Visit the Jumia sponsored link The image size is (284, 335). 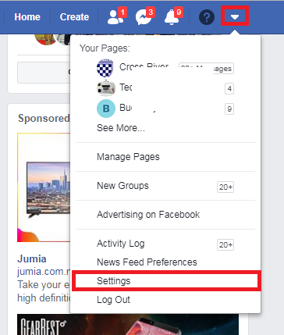[x=32, y=258]
